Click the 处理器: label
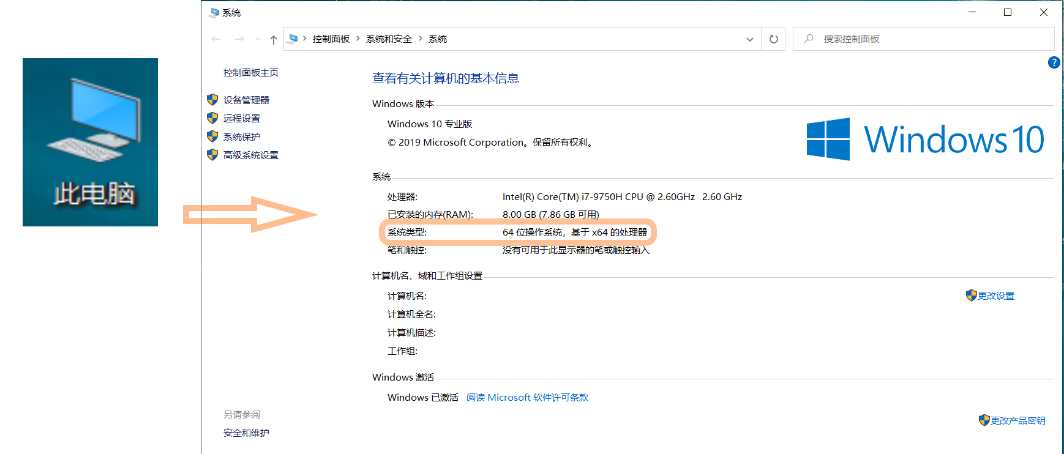This screenshot has width=1064, height=454. [x=402, y=196]
